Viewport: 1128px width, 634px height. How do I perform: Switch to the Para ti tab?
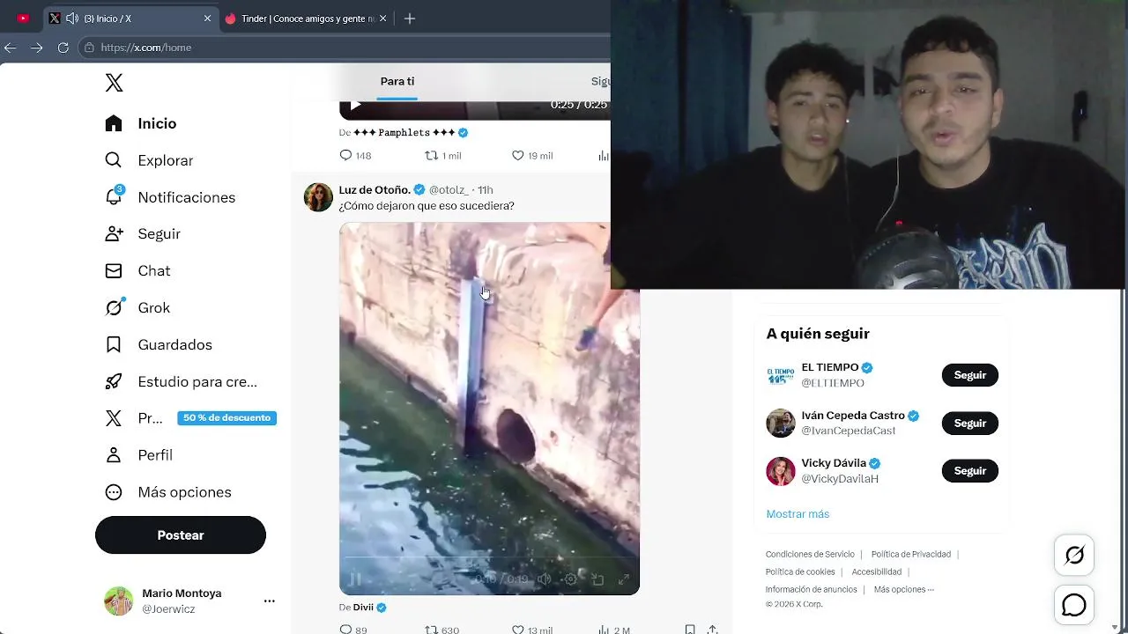pos(397,81)
